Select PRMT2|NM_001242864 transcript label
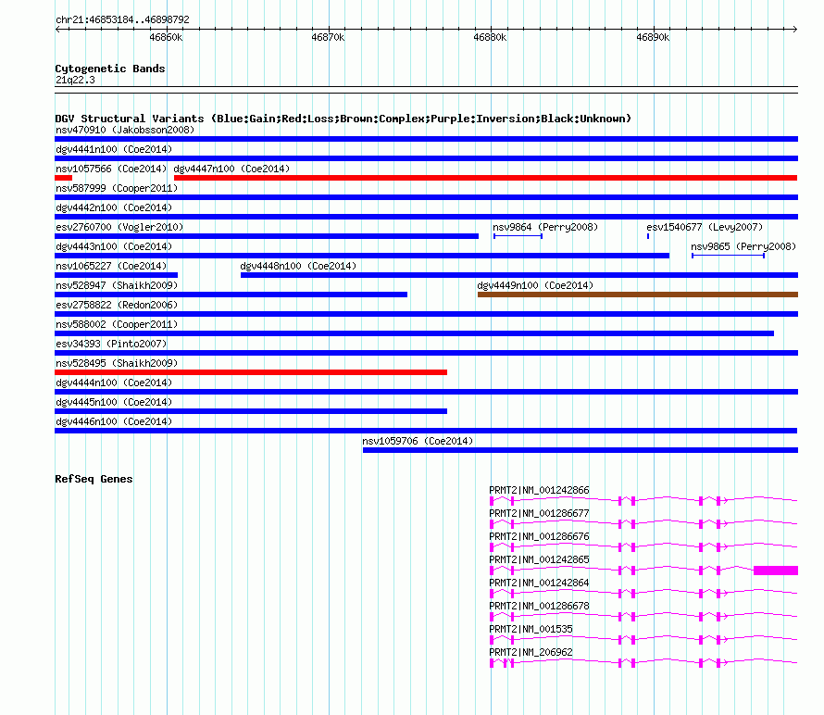Viewport: 824px width, 715px height. (x=539, y=583)
